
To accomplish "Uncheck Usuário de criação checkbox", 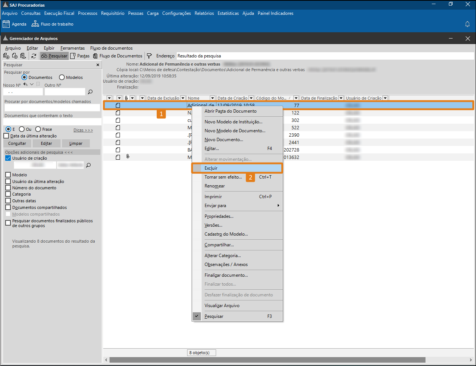I will pos(8,158).
